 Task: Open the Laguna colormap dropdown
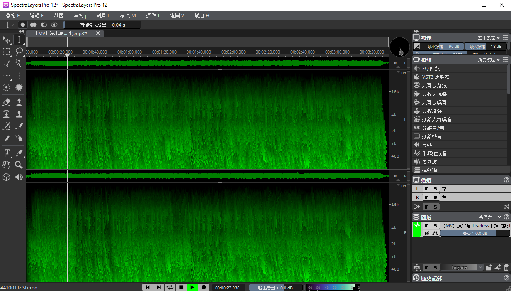462,267
